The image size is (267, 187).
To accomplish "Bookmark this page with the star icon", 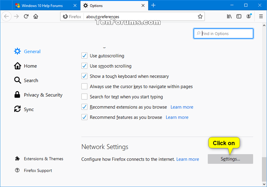I will (200, 16).
